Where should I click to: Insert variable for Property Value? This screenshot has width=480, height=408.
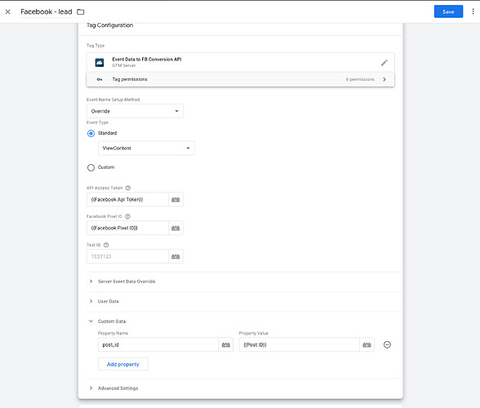click(x=367, y=344)
